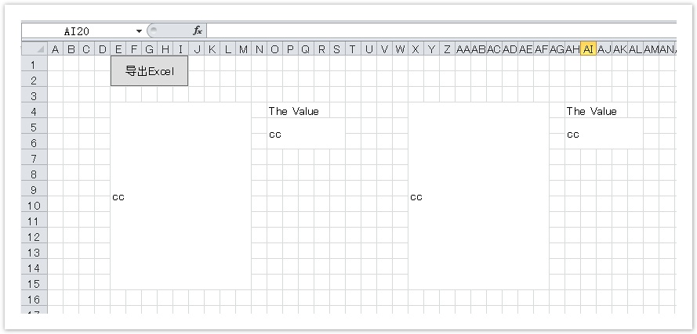Click the small 'cc' cell under right 'The Value'
The image size is (697, 334).
point(600,135)
